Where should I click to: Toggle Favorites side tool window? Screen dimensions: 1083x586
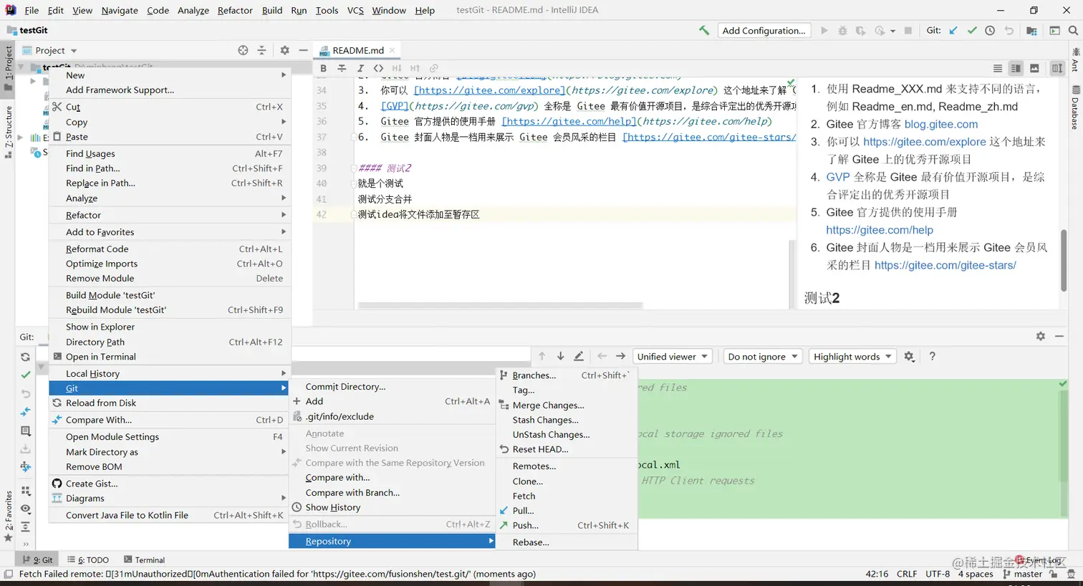(x=8, y=516)
